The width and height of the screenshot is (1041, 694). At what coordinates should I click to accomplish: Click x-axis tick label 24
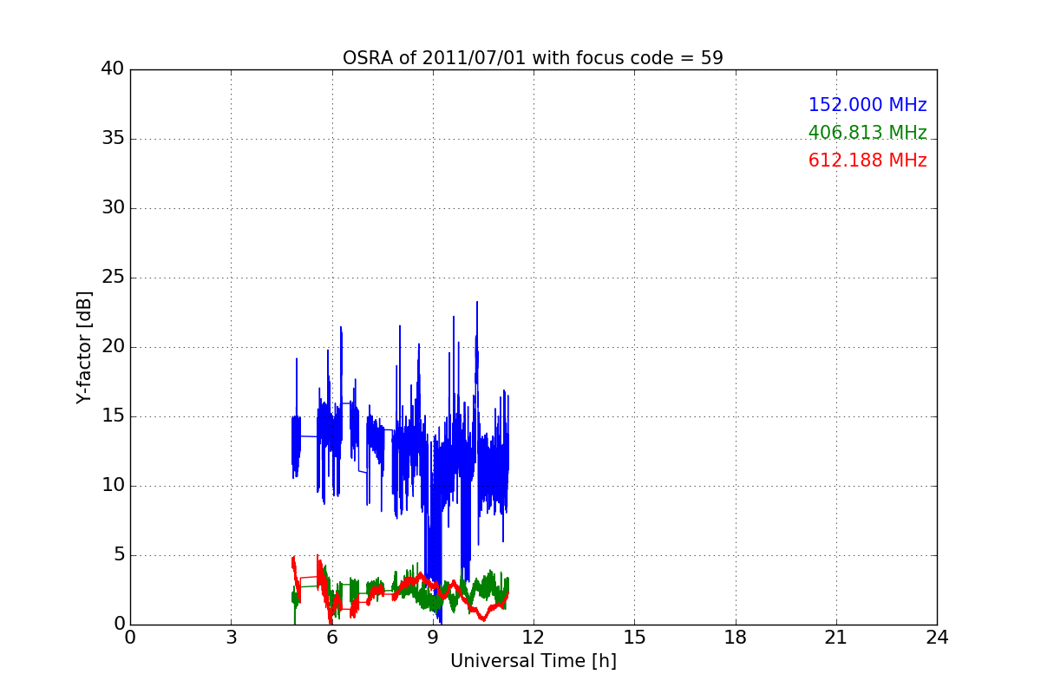[x=937, y=637]
